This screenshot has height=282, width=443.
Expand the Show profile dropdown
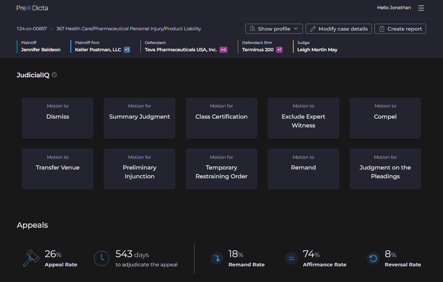274,29
